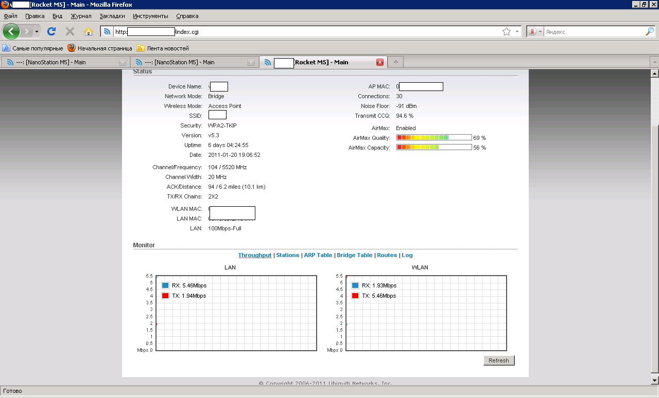Click the Noise Floor value -91 dBm

coord(406,106)
